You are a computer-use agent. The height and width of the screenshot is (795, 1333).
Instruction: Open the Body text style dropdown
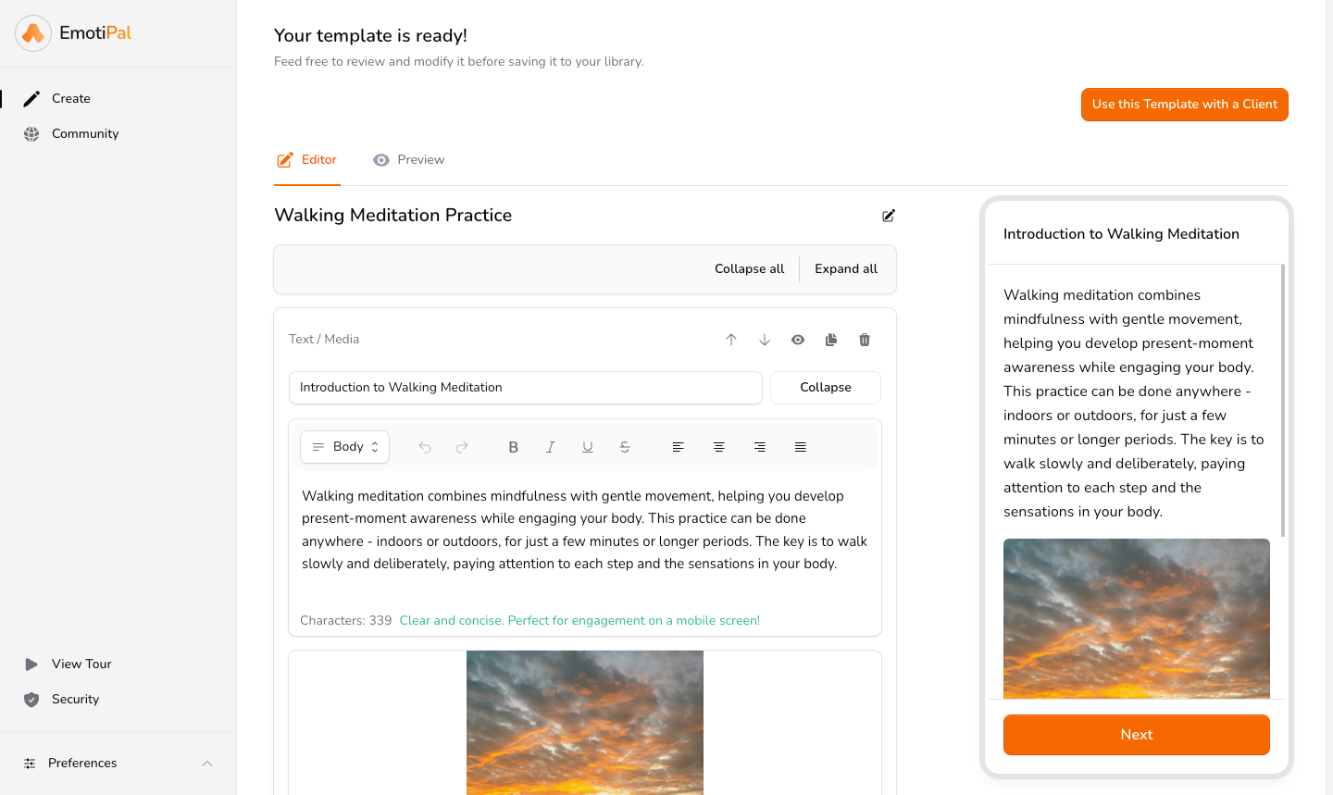click(344, 447)
